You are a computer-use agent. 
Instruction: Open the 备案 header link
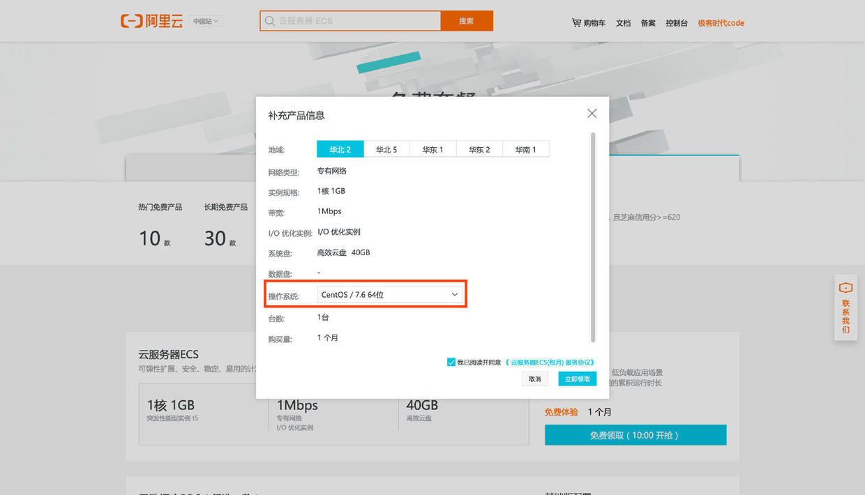pyautogui.click(x=648, y=23)
